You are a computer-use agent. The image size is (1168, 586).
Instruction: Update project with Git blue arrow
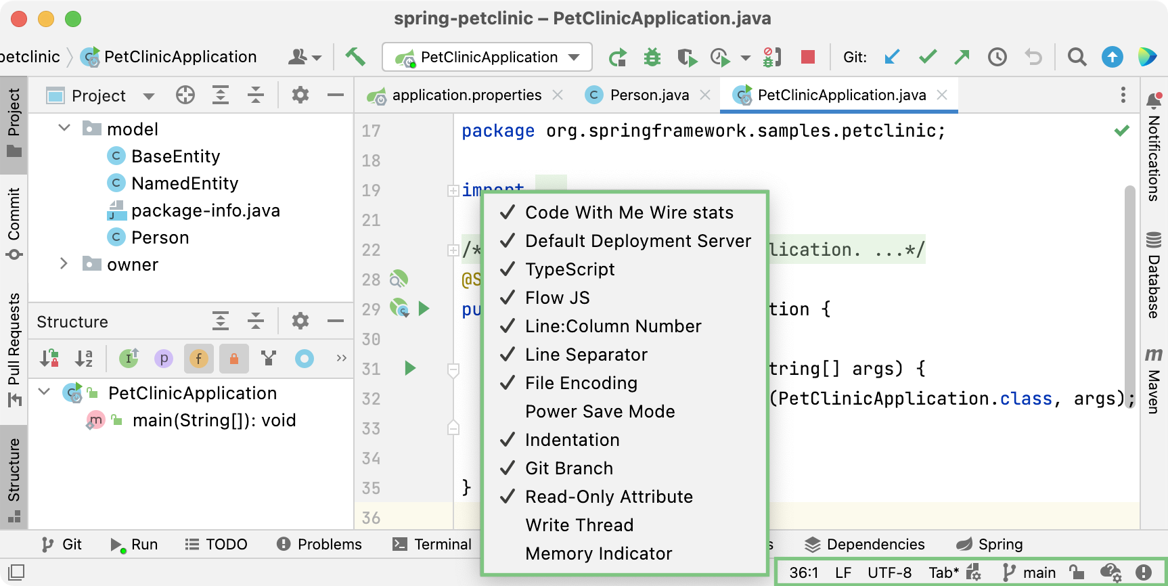click(892, 57)
